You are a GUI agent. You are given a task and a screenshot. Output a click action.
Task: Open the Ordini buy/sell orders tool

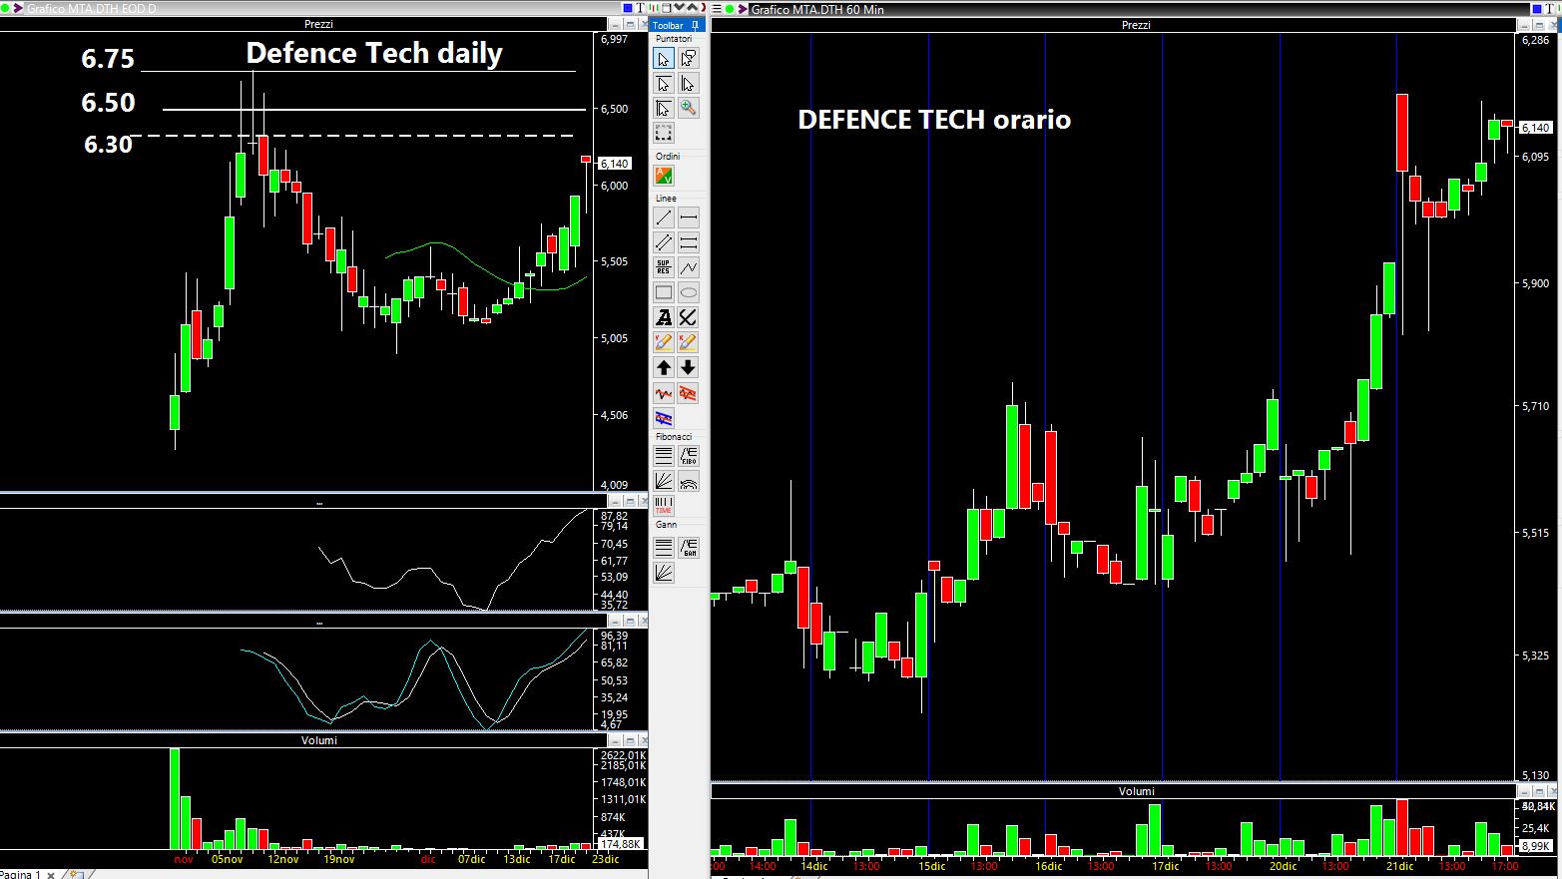(664, 176)
